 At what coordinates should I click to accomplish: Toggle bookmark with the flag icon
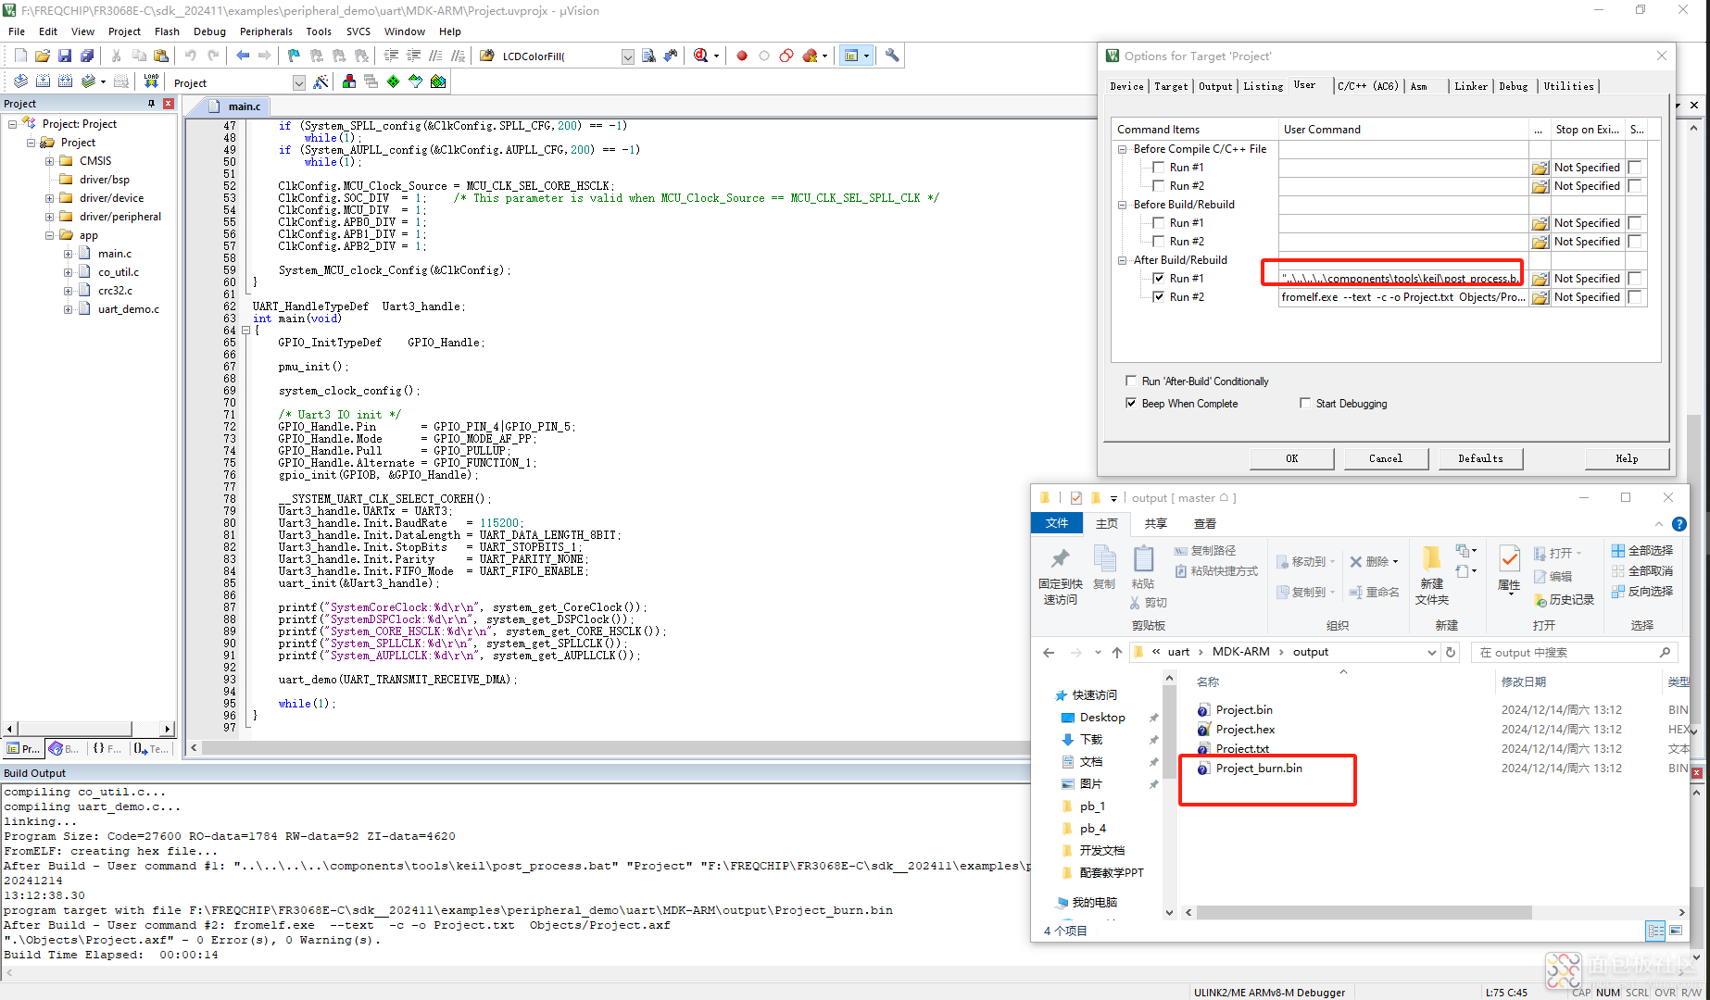coord(294,56)
